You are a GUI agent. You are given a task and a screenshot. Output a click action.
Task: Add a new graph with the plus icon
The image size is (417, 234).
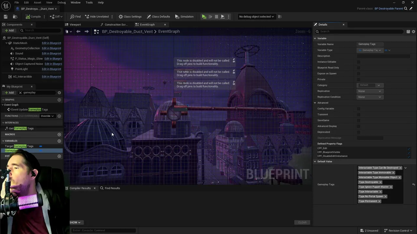point(59,100)
